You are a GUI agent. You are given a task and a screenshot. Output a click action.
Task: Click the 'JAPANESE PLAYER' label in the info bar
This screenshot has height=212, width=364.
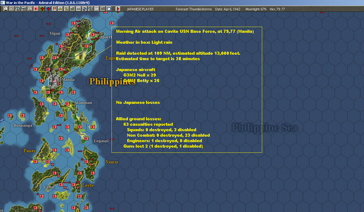[140, 9]
